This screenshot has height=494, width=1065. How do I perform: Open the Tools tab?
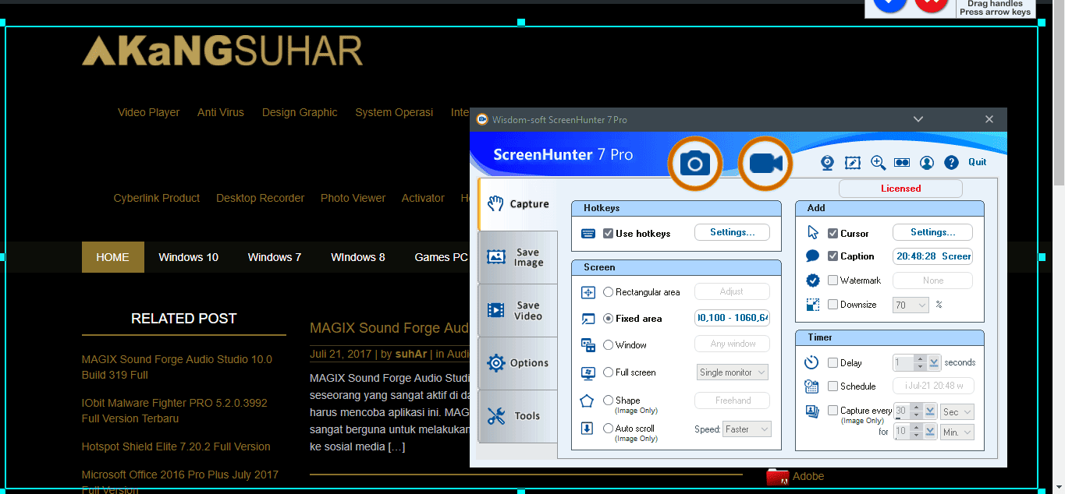[517, 416]
